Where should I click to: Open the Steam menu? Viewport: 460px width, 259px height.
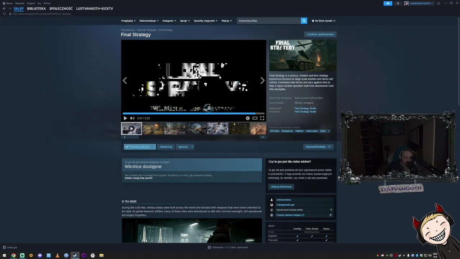click(x=9, y=3)
